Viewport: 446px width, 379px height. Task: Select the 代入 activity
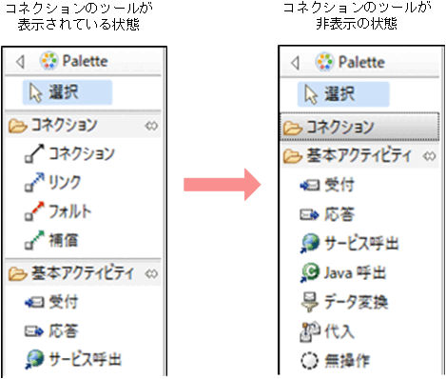click(327, 331)
